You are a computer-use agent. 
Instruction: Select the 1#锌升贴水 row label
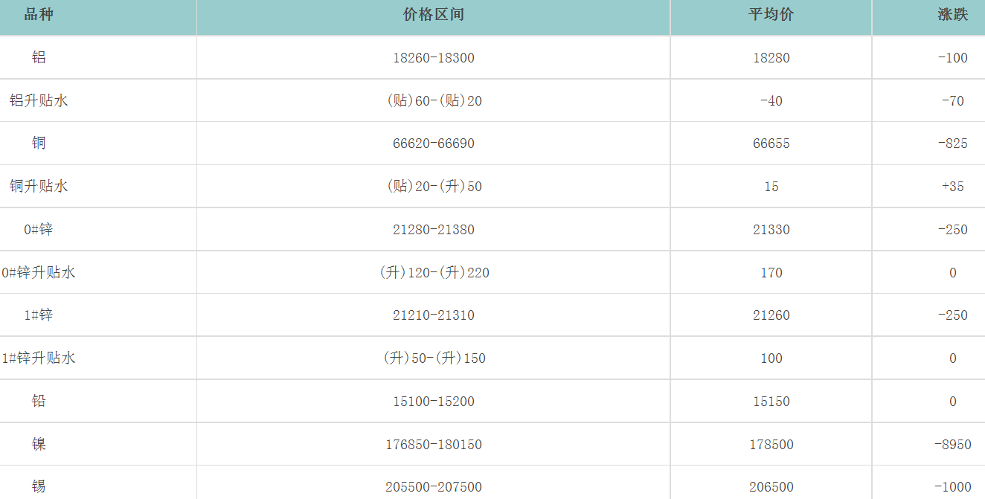click(39, 358)
